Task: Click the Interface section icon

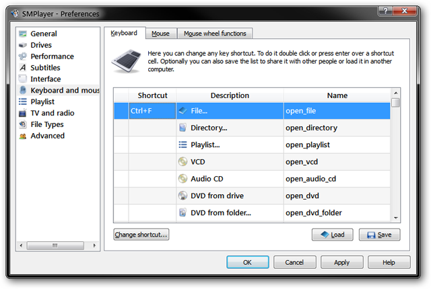Action: click(x=23, y=79)
